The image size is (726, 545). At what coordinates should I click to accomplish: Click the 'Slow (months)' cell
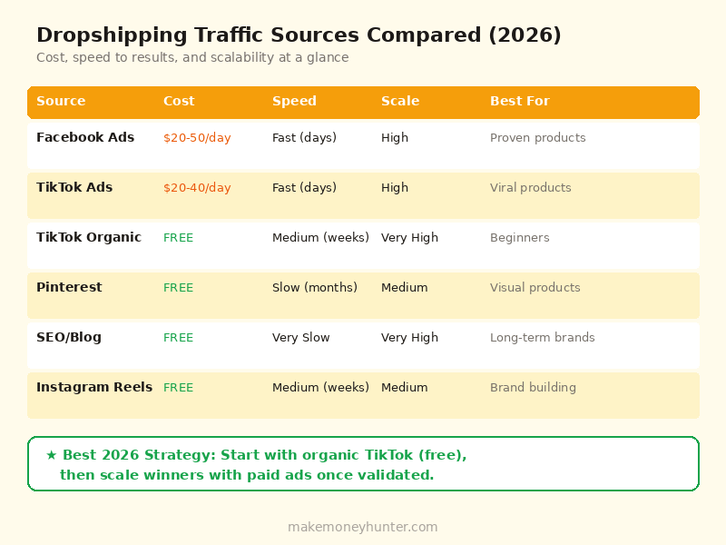315,288
